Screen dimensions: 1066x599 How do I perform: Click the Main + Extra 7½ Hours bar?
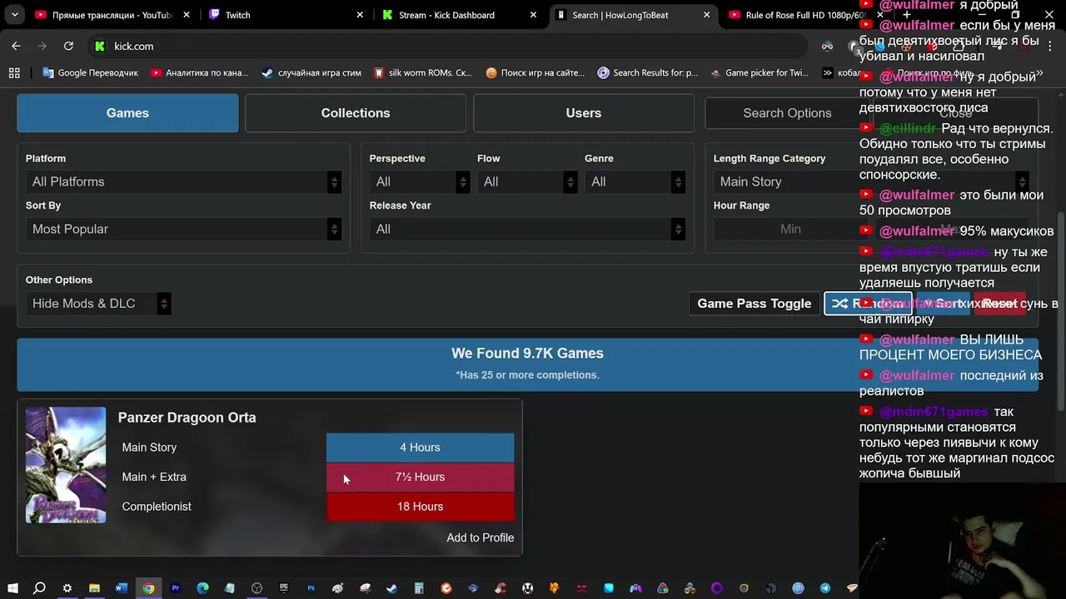tap(420, 477)
